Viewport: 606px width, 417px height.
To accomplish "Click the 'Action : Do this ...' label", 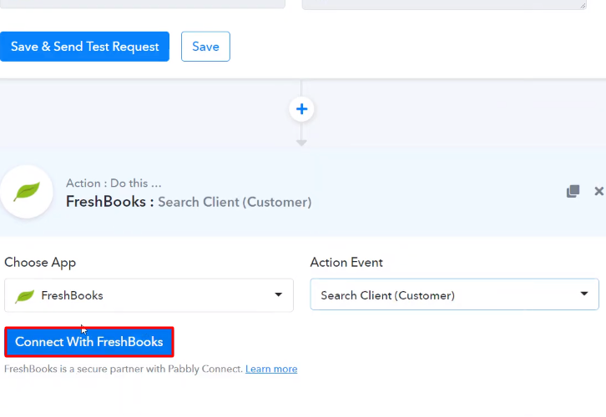I will [x=114, y=183].
